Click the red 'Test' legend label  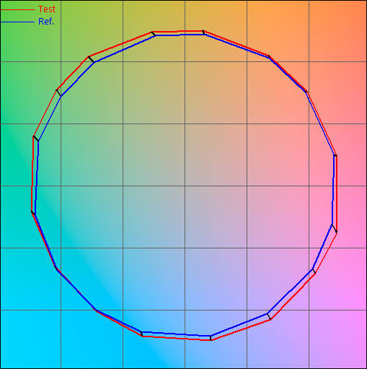(x=47, y=9)
